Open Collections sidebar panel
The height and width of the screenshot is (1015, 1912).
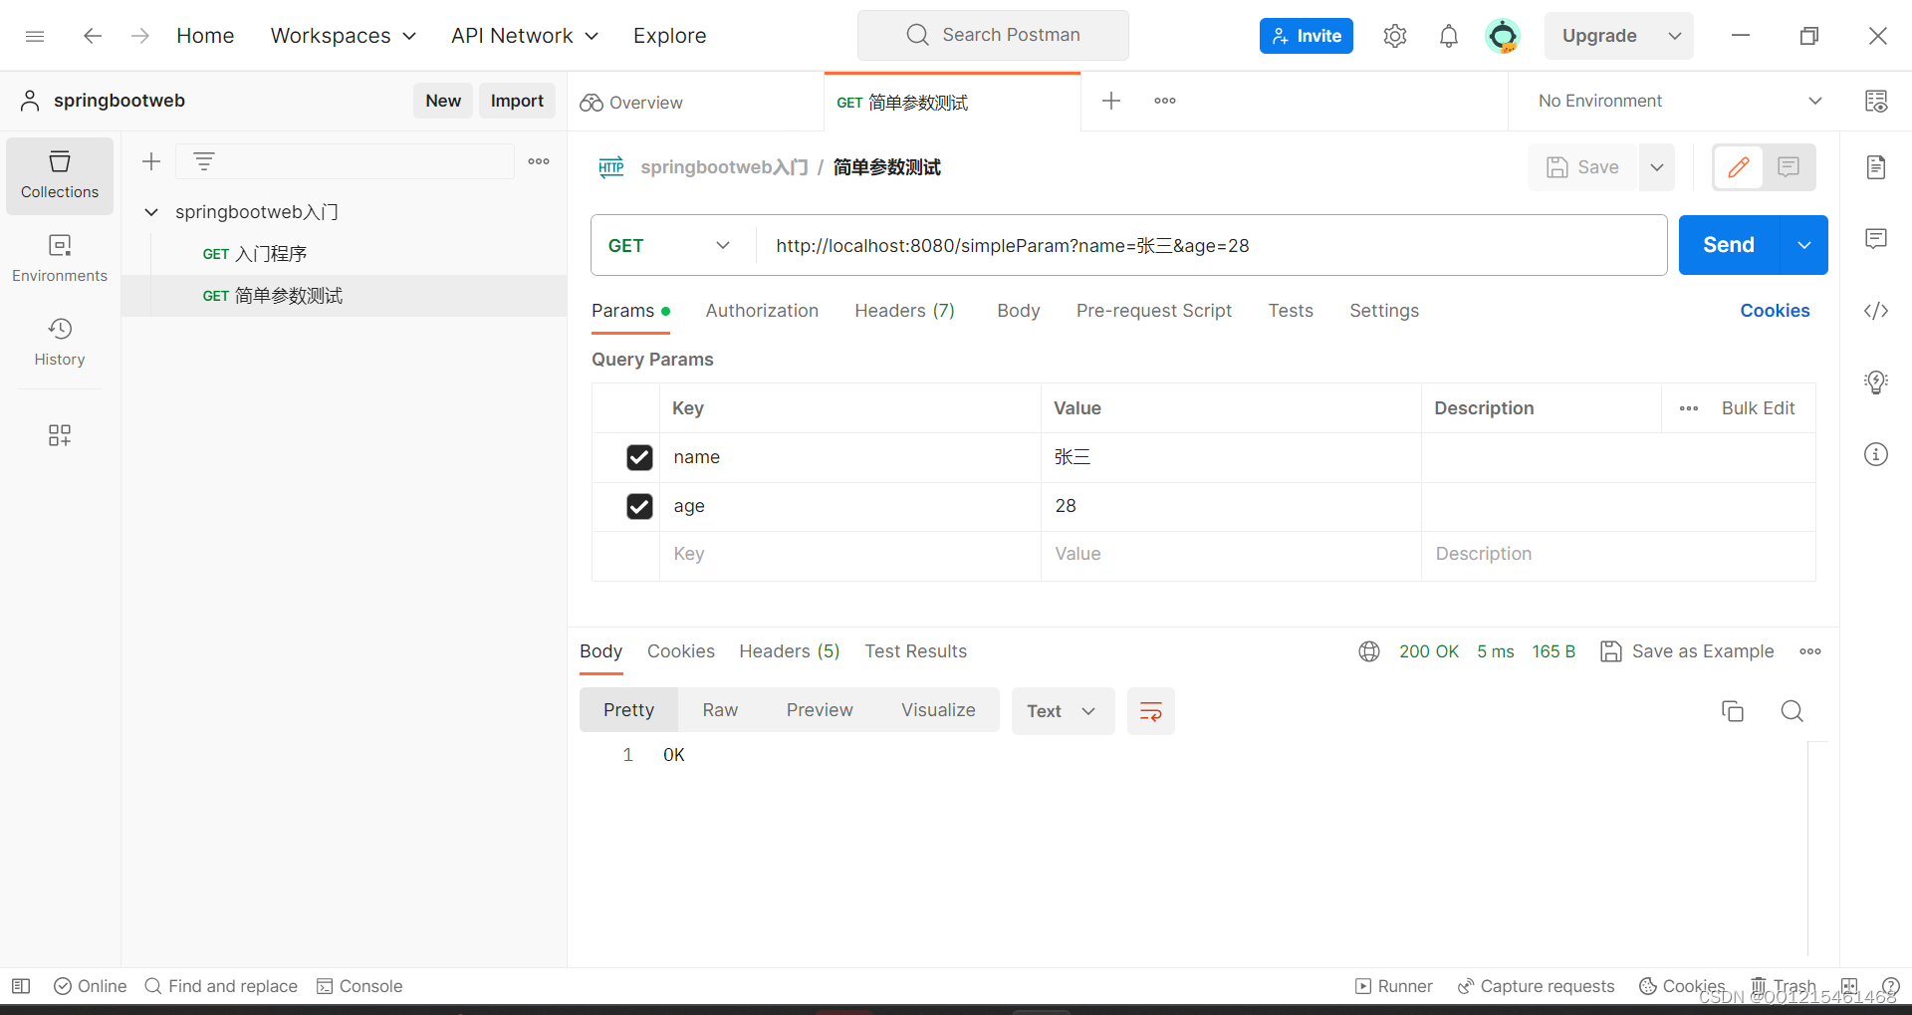point(60,175)
